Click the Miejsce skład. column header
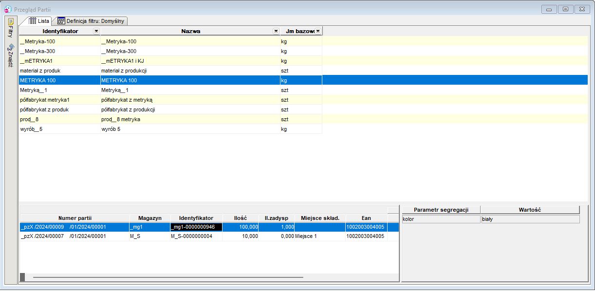 pos(320,218)
